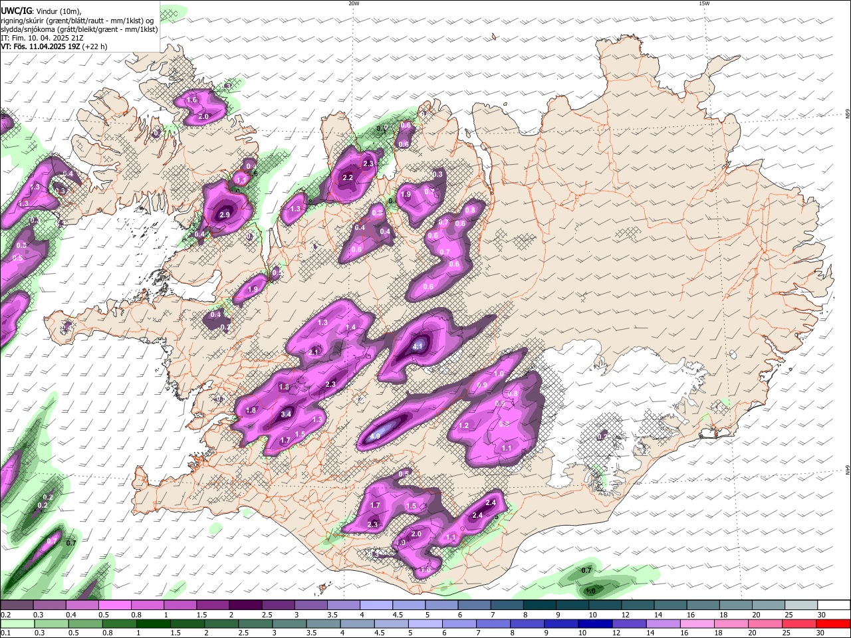
Task: Select the pure red 30 swatch in lower legend row
Action: (833, 623)
